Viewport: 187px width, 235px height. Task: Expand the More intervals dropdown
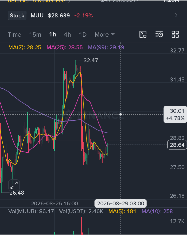click(105, 35)
